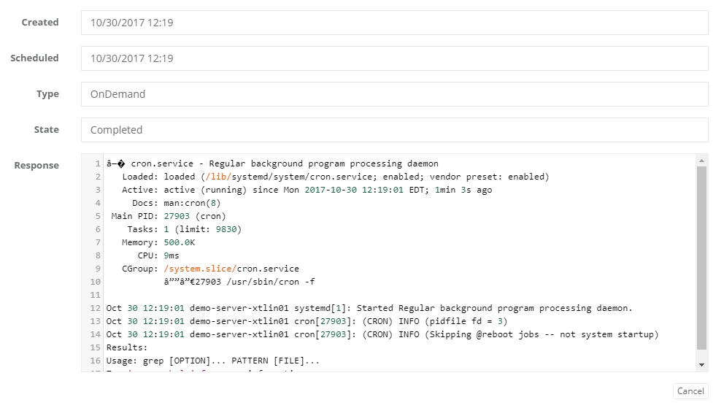This screenshot has height=408, width=724.
Task: Click the State field showing Completed
Action: [x=394, y=130]
